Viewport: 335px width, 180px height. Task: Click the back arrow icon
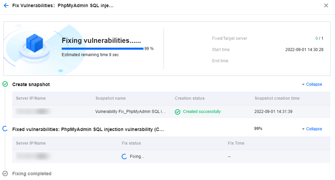point(6,5)
